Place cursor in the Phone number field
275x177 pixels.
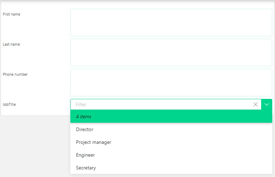171,83
